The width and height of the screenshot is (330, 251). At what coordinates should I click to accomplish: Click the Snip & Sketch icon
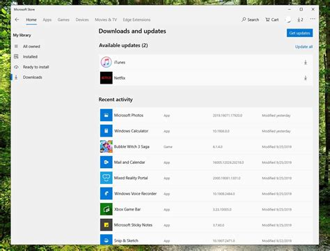[x=107, y=239]
